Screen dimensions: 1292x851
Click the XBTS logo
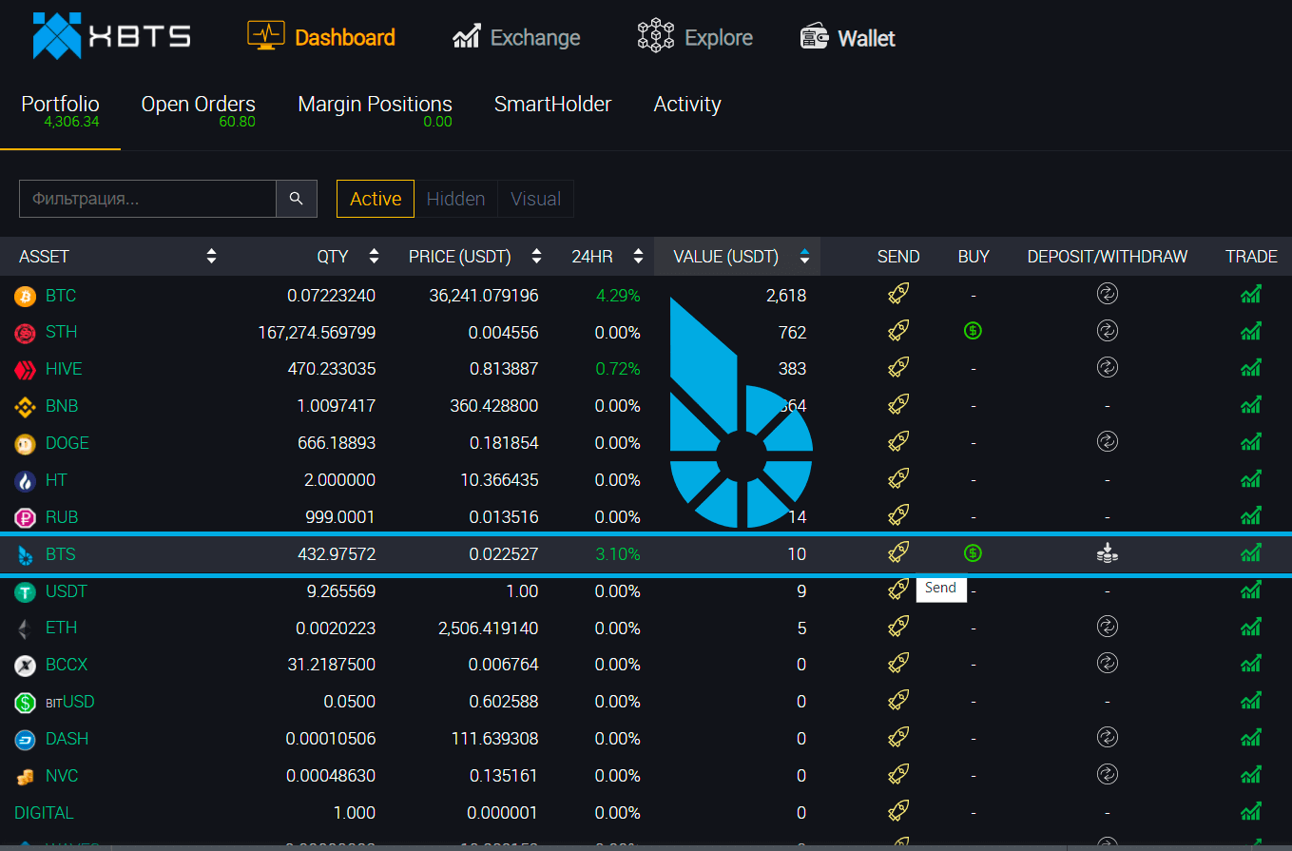pos(111,36)
